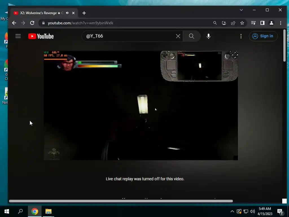Open the network status tray icon
289x217 pixels.
tap(246, 211)
